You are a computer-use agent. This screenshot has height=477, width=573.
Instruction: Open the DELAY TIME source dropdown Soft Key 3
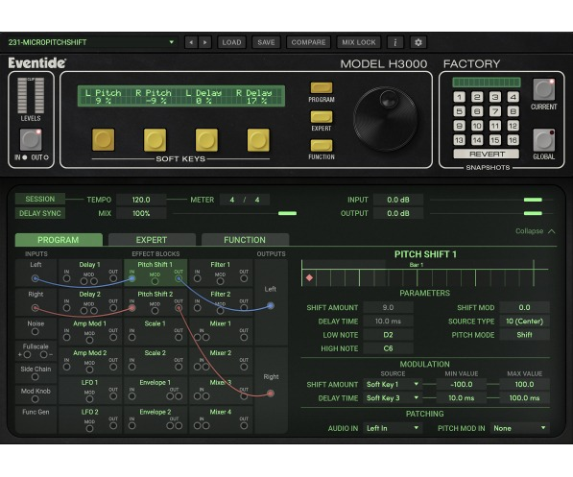coord(393,398)
